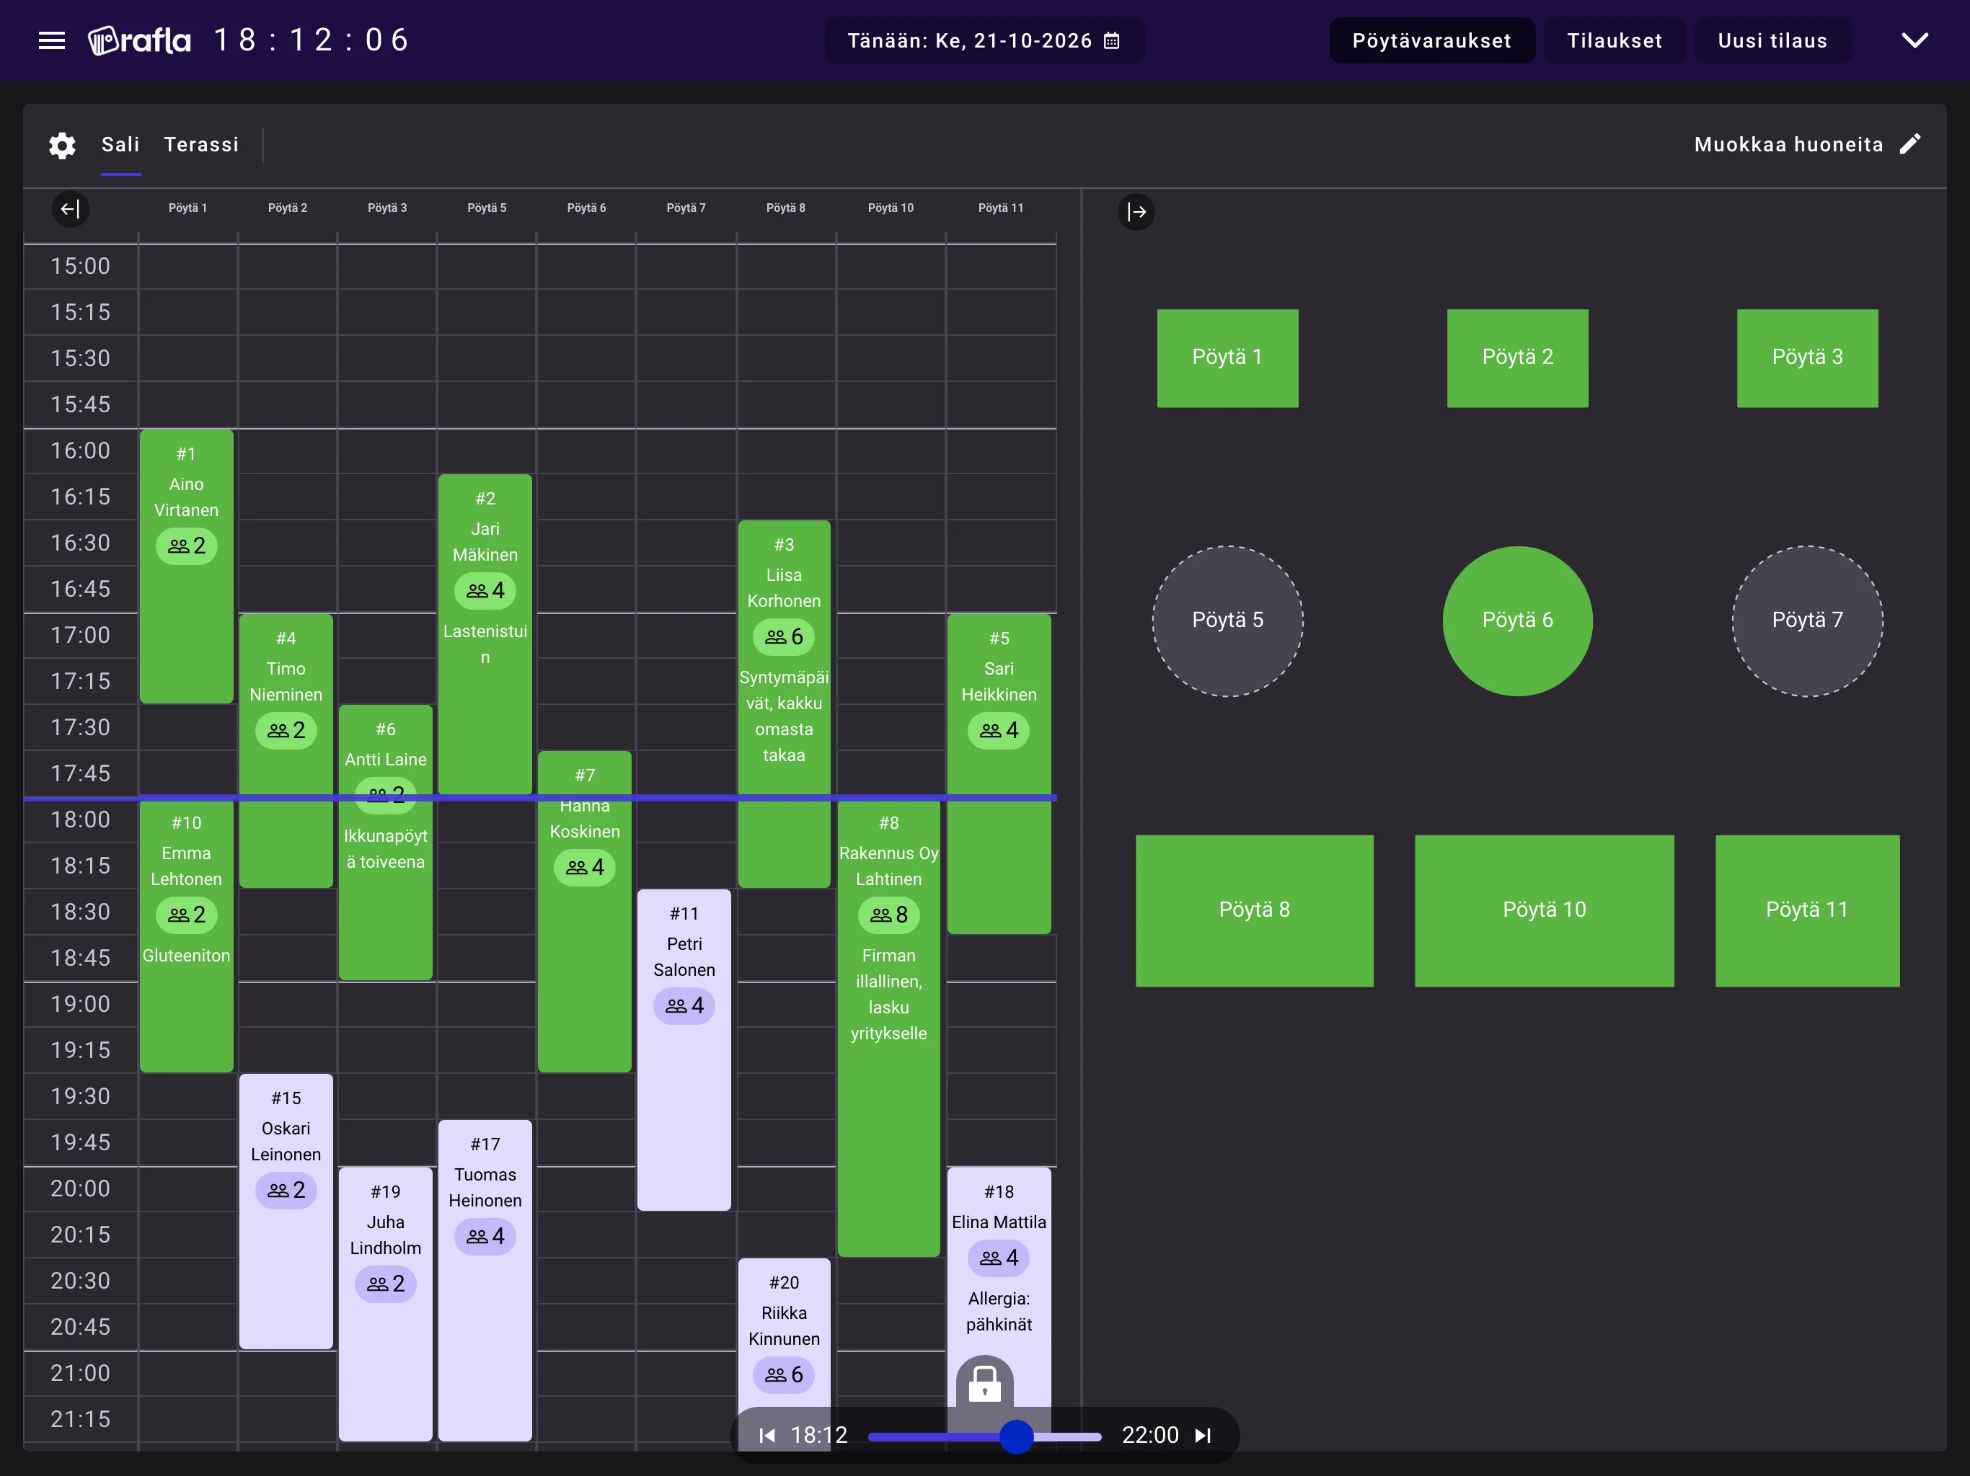This screenshot has width=1970, height=1476.
Task: Select green round Pöytä 6 on floor plan
Action: click(1516, 621)
